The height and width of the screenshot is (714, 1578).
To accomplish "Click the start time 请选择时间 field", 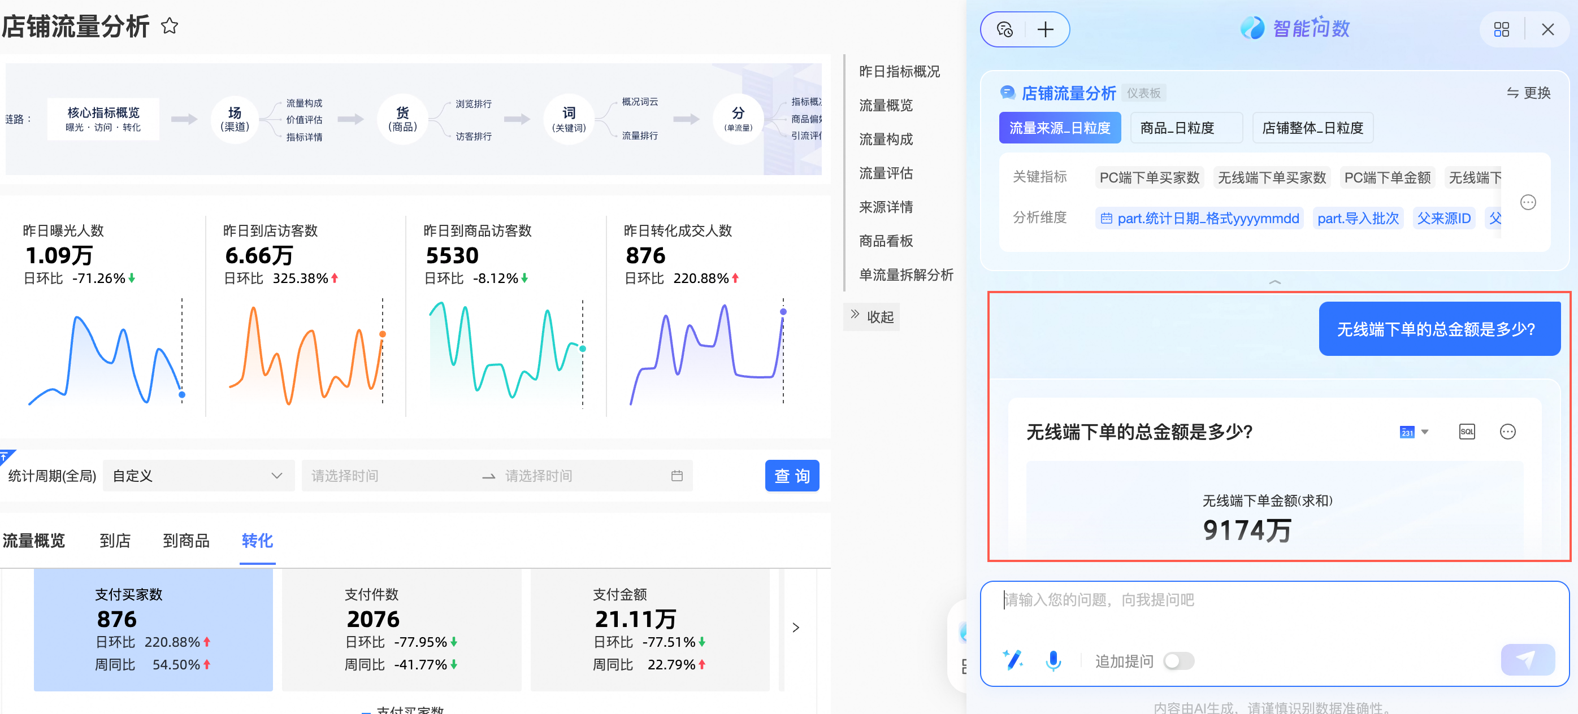I will (x=392, y=476).
